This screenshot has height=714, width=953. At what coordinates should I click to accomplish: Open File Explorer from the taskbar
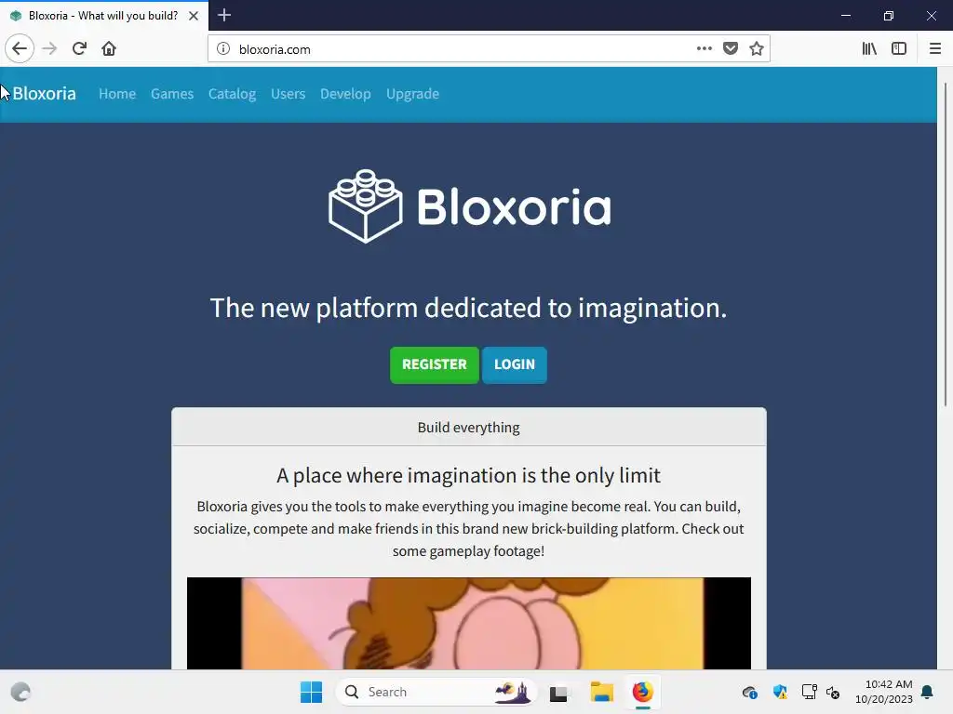pos(602,692)
